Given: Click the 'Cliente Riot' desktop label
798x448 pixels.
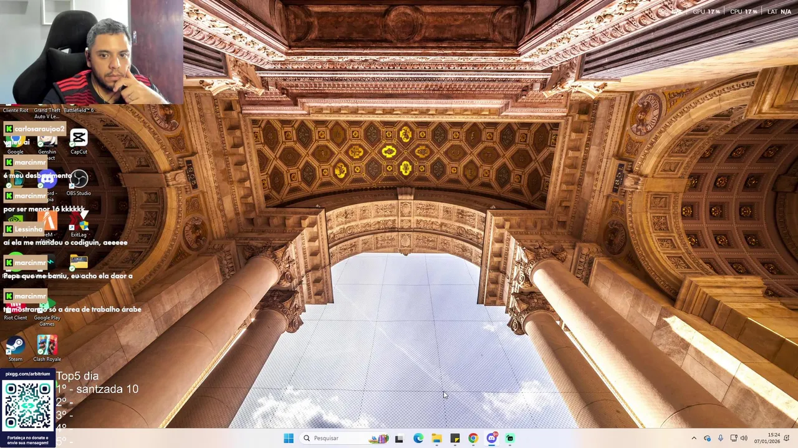Looking at the screenshot, I should pyautogui.click(x=15, y=110).
